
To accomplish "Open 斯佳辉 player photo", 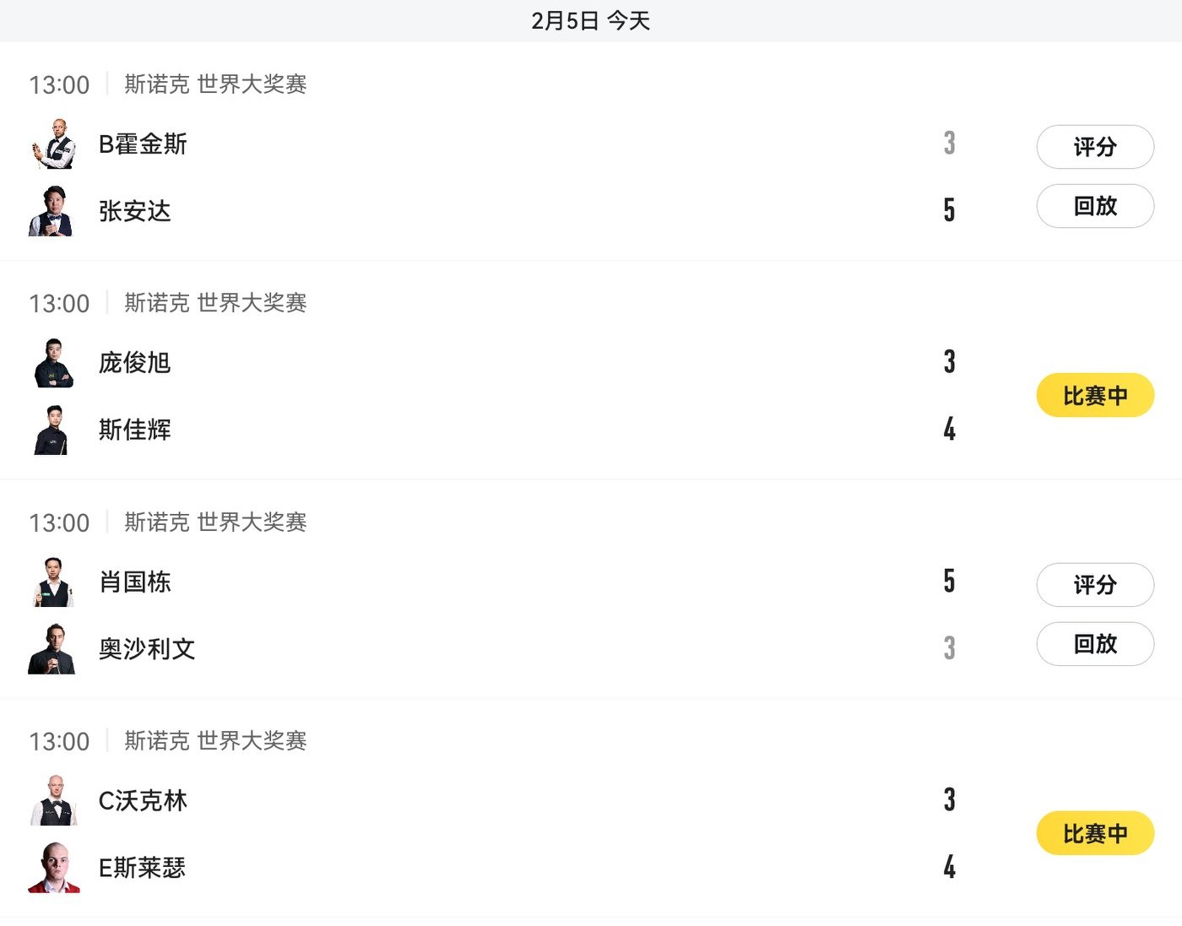I will [53, 430].
